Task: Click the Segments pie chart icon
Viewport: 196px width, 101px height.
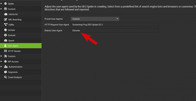Action: (5, 72)
